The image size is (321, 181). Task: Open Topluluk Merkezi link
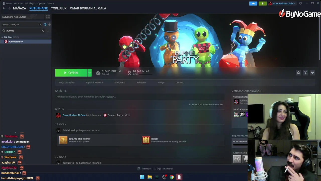click(x=94, y=82)
